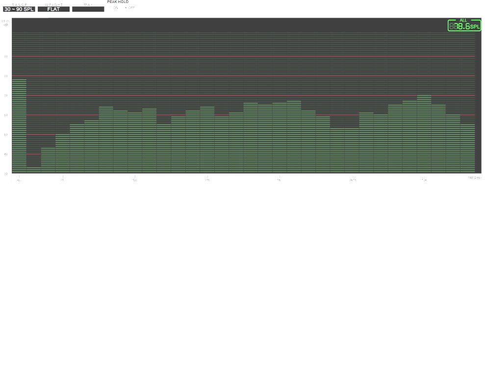Screen dimensions: 485x376
Task: Click the 90 dB level scale mark
Action: coord(6,57)
